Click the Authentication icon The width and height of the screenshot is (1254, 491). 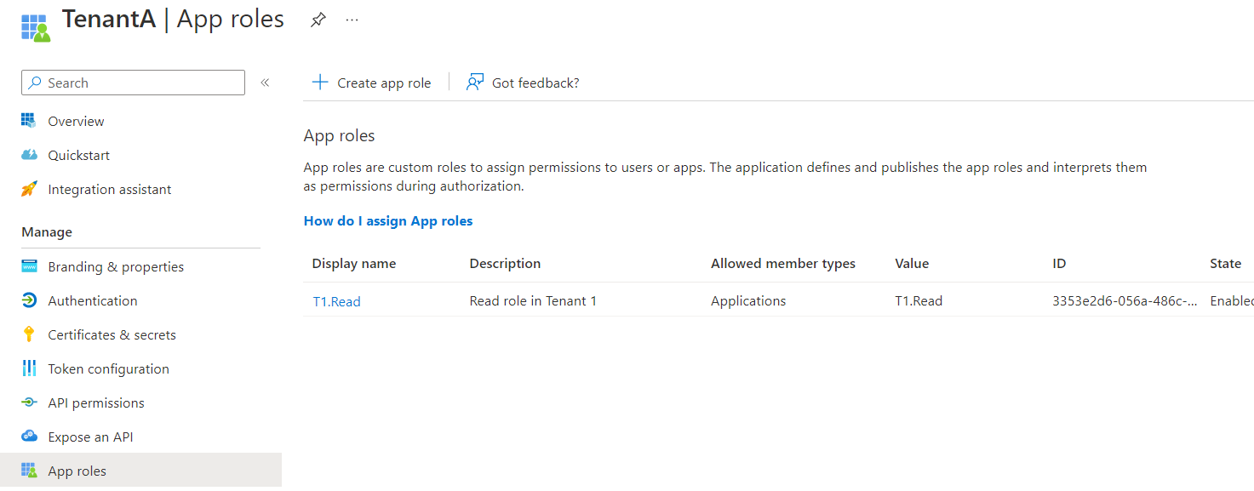click(29, 300)
